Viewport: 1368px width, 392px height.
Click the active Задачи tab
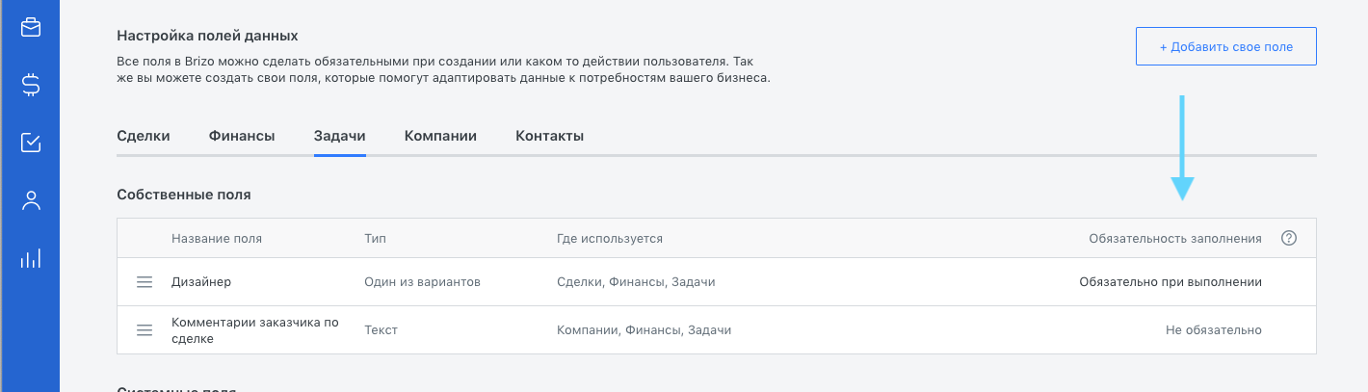coord(340,136)
